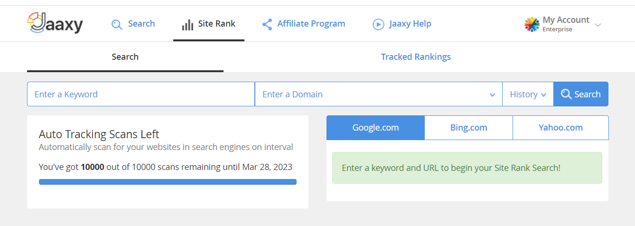Switch to the Bing.com tab
Image resolution: width=635 pixels, height=226 pixels.
469,128
